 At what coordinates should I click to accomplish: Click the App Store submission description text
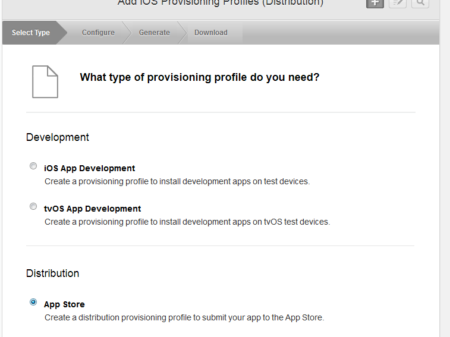tap(184, 317)
